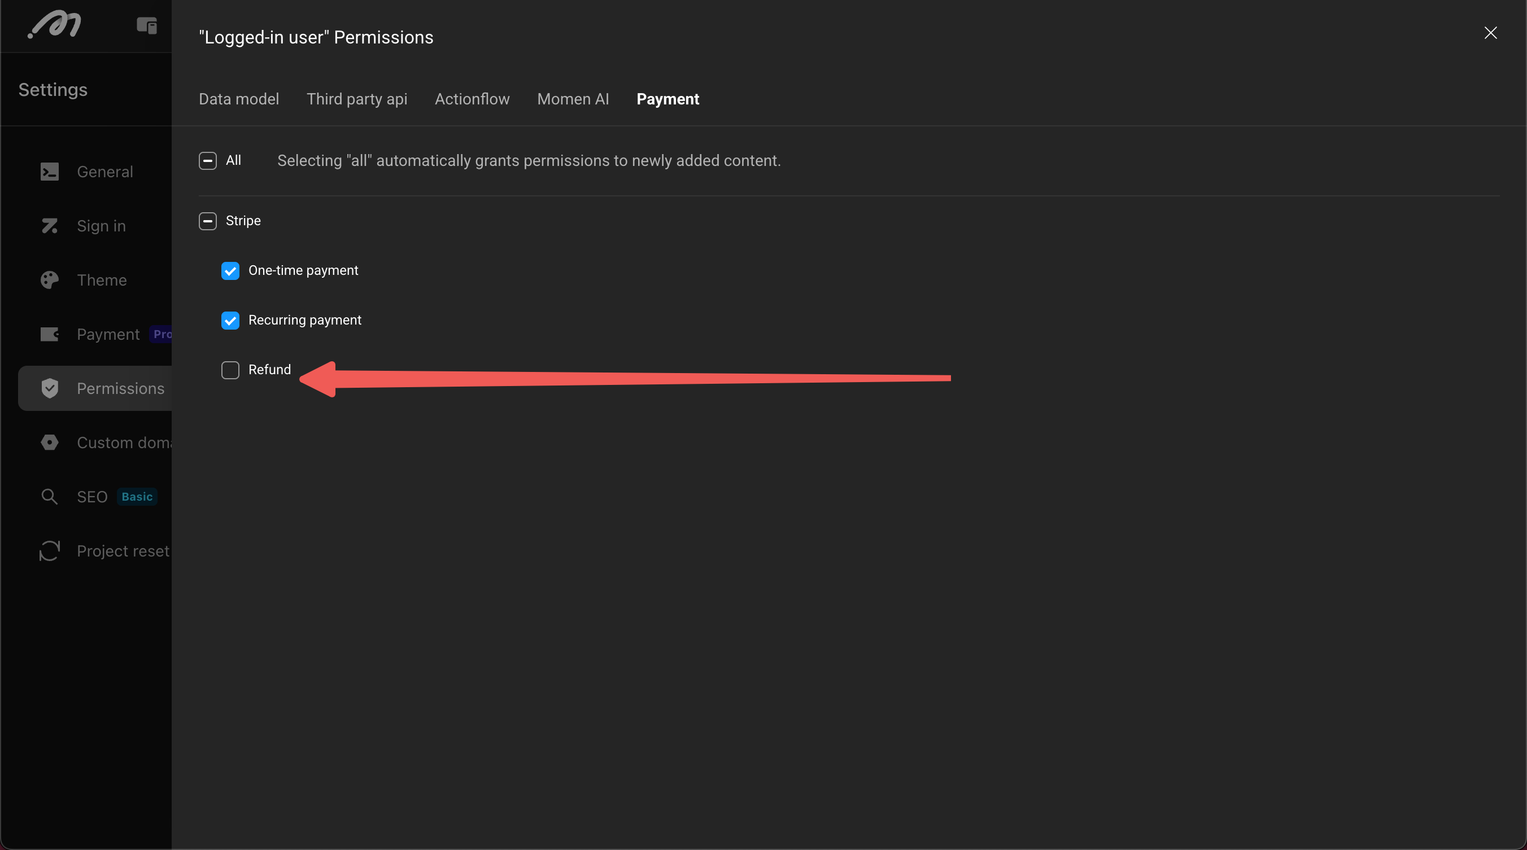Screen dimensions: 1527x850
Task: Open Custom domain settings via its icon
Action: tap(50, 442)
